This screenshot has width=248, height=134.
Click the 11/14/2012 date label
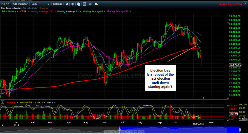[198, 124]
